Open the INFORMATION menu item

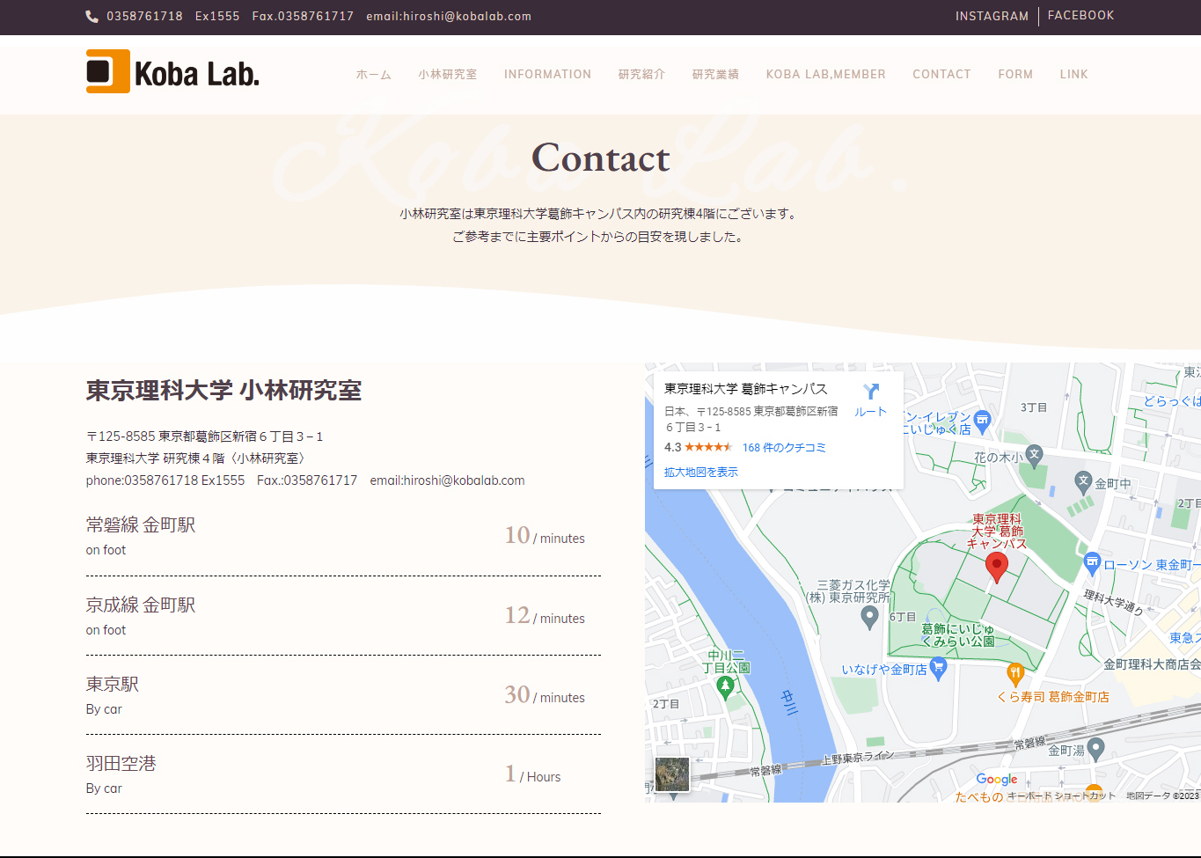click(x=547, y=75)
